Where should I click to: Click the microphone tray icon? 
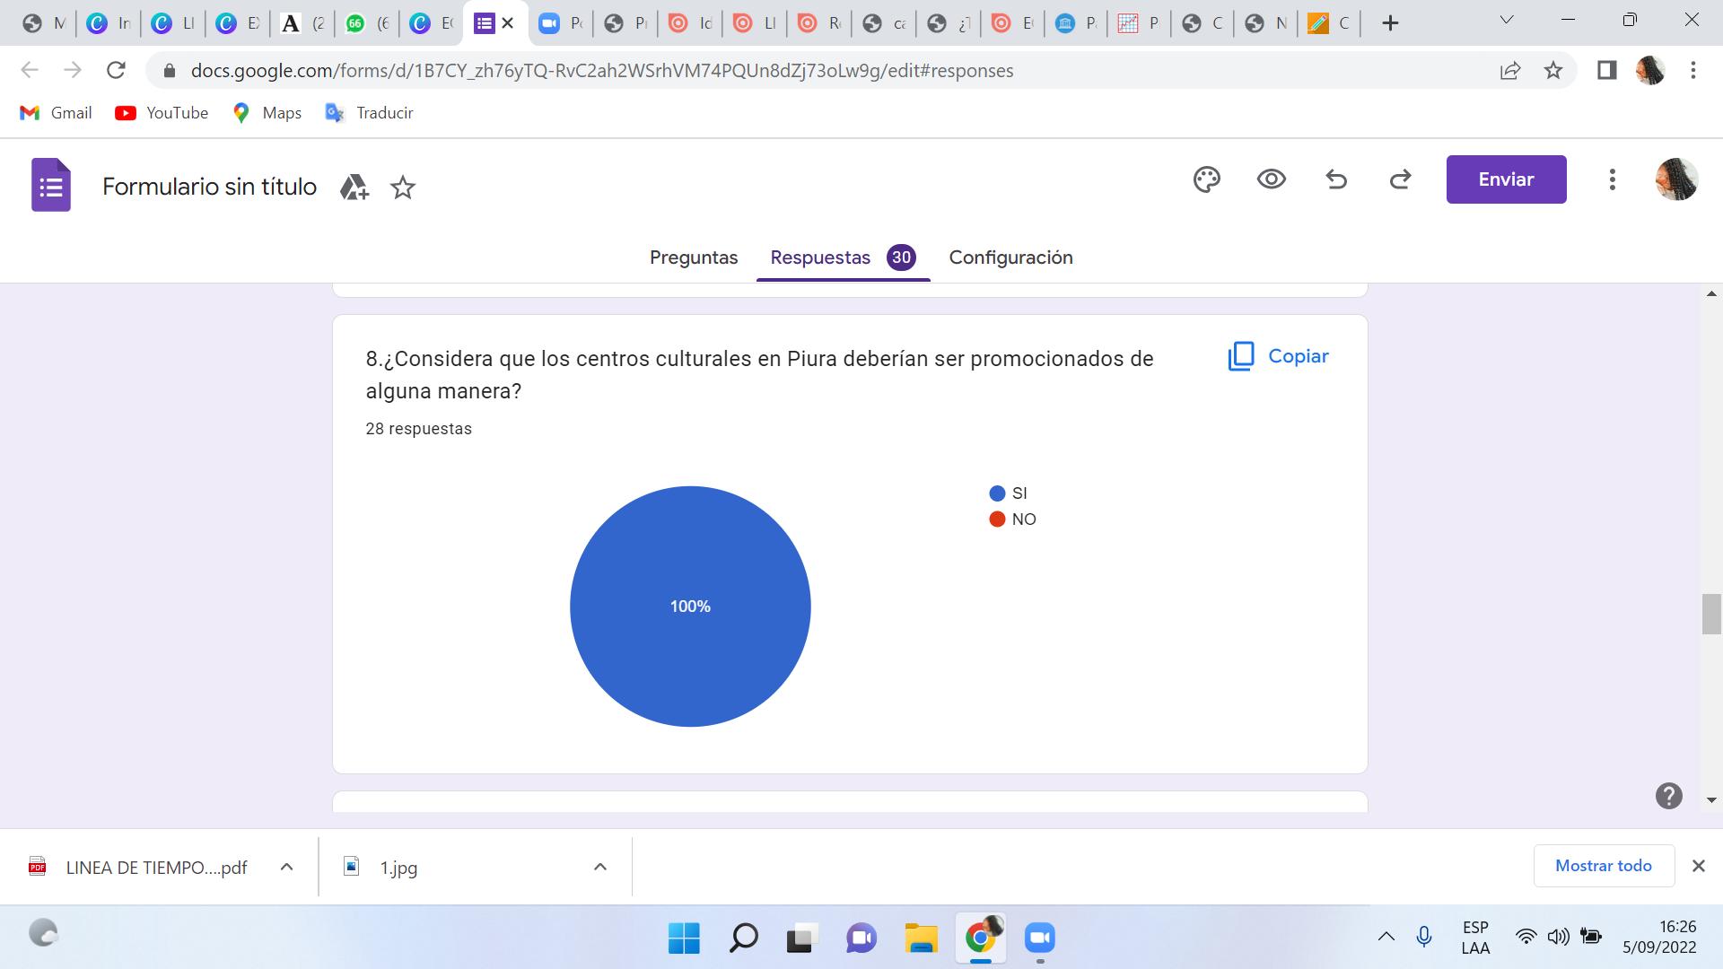pos(1424,938)
